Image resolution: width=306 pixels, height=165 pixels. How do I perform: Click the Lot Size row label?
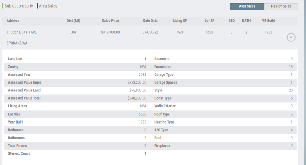14,114
